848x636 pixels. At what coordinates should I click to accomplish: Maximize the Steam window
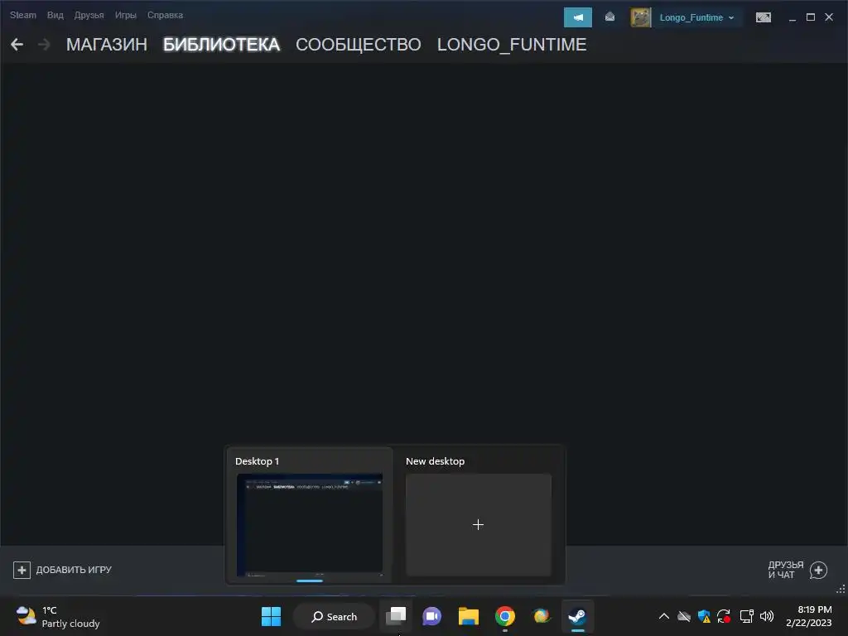(810, 17)
